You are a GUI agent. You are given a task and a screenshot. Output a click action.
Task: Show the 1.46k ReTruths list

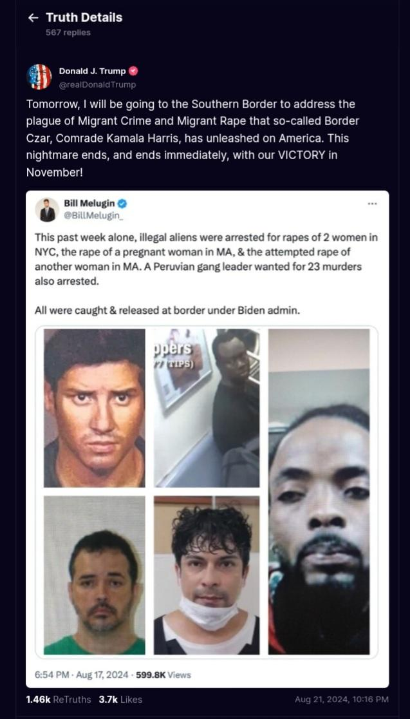[59, 699]
